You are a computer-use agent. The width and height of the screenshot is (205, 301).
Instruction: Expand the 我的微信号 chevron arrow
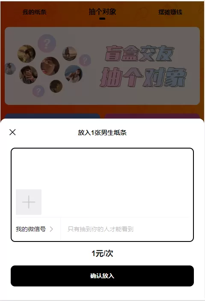51,229
